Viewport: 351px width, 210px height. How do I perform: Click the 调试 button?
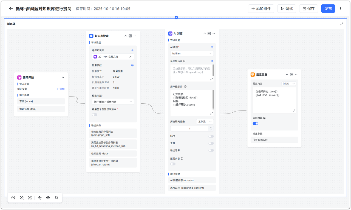pos(287,9)
